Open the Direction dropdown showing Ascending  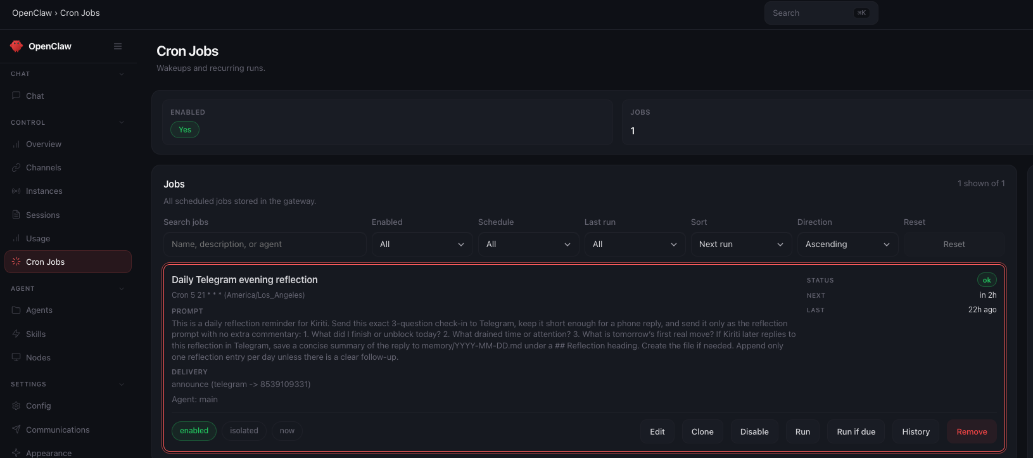click(x=847, y=245)
